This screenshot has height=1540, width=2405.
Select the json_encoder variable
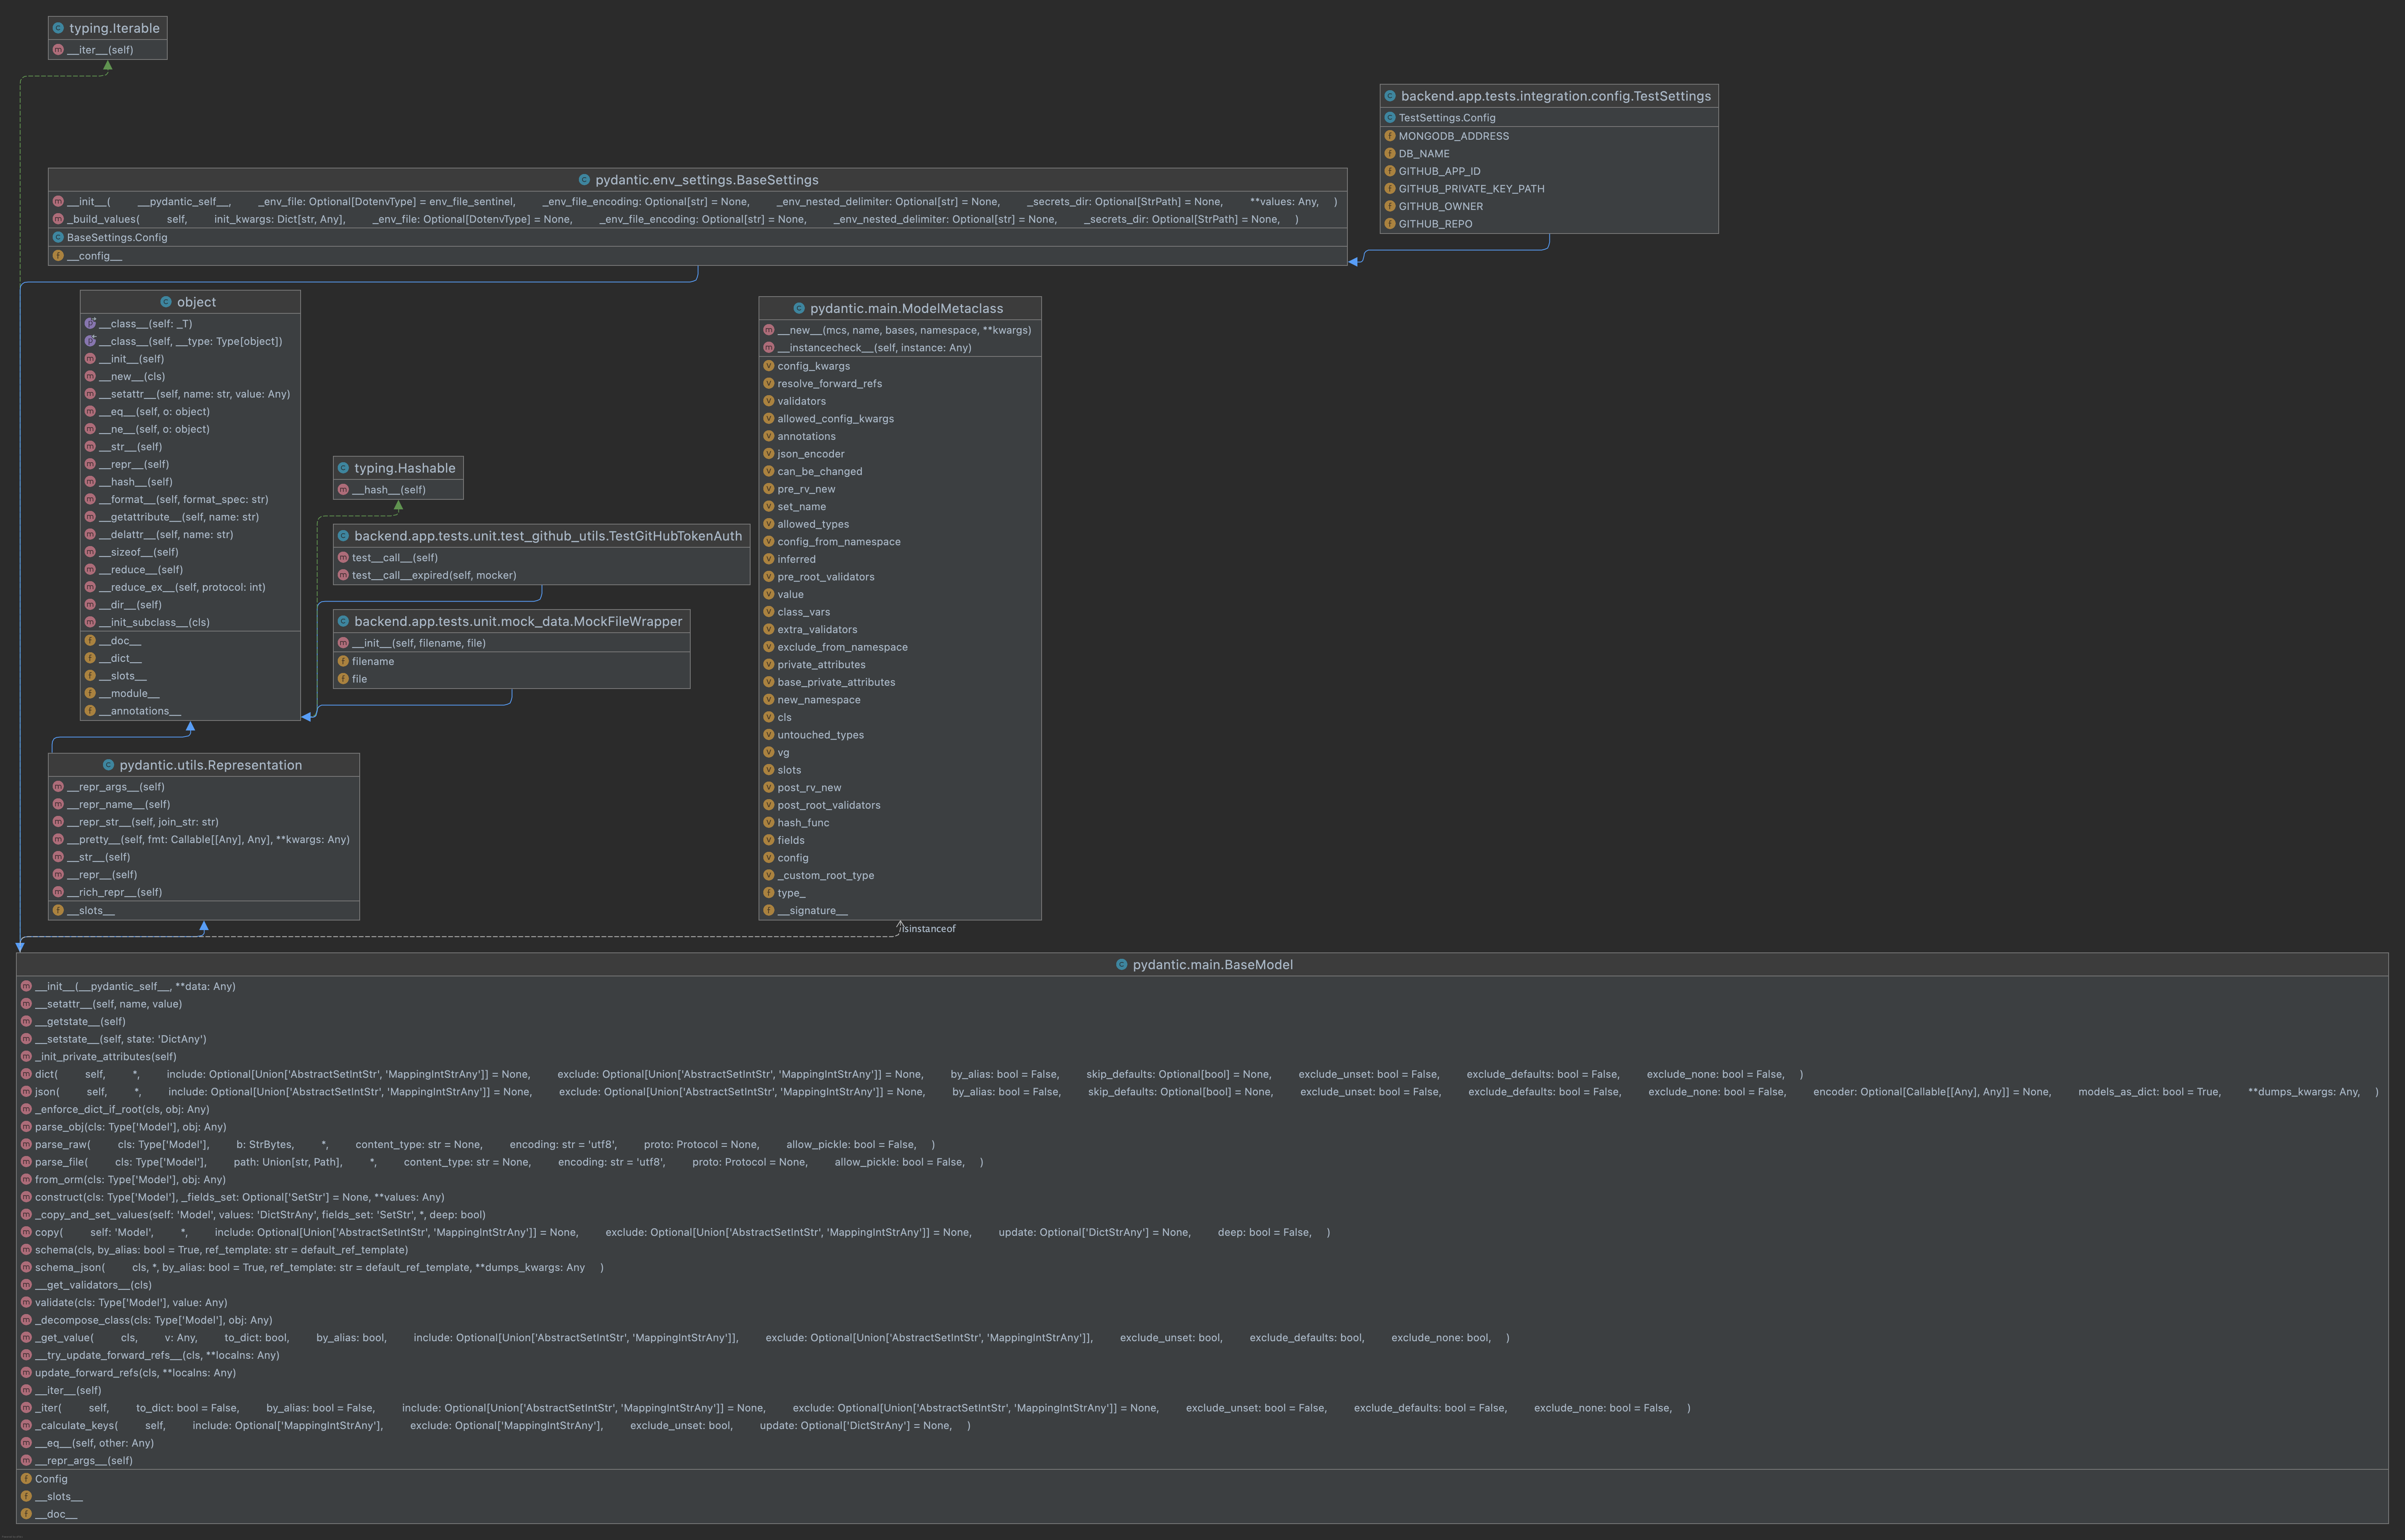click(x=811, y=454)
